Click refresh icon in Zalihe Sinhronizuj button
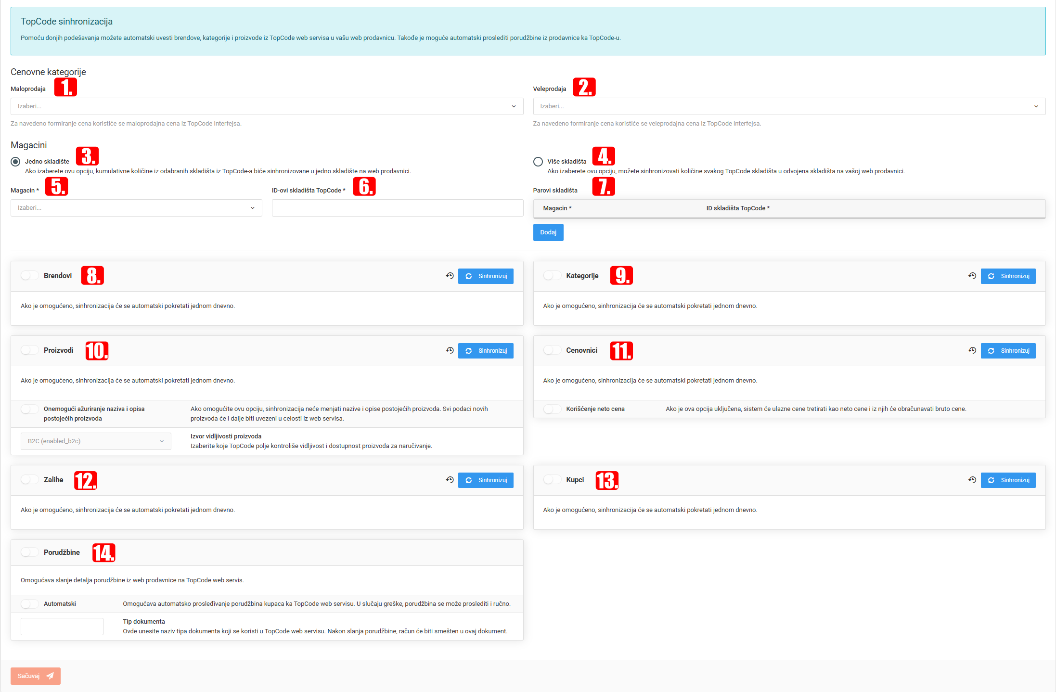 point(469,480)
